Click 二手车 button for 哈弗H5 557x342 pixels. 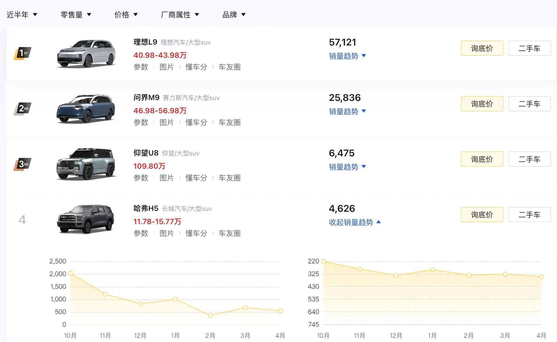[x=529, y=215]
